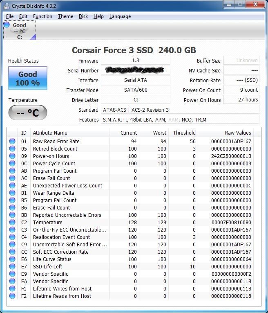Click status orb for E9 Vendor Specific

pyautogui.click(x=12, y=274)
